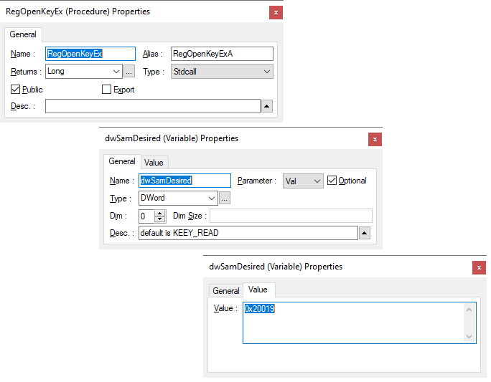The height and width of the screenshot is (382, 491).
Task: Click the Dim number field showing 0
Action: click(x=146, y=216)
